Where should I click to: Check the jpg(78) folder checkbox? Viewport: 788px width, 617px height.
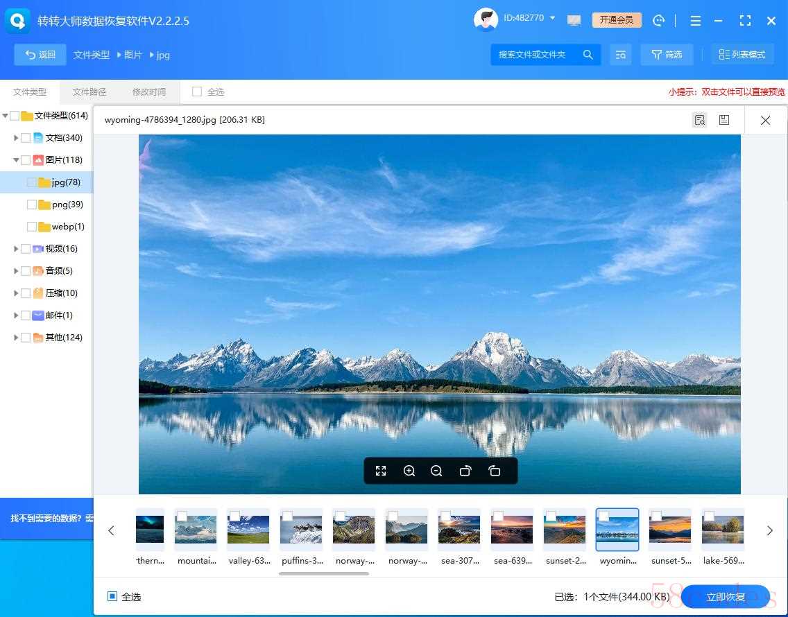coord(32,182)
